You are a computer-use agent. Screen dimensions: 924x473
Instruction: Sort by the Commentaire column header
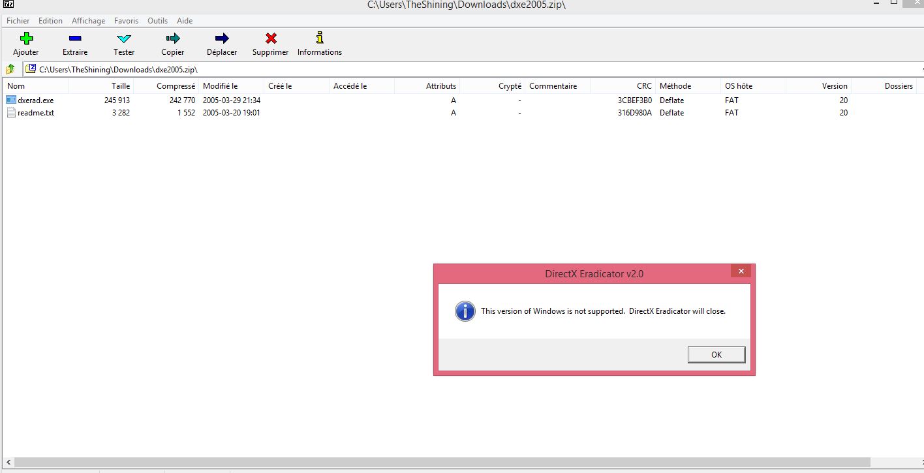tap(558, 86)
